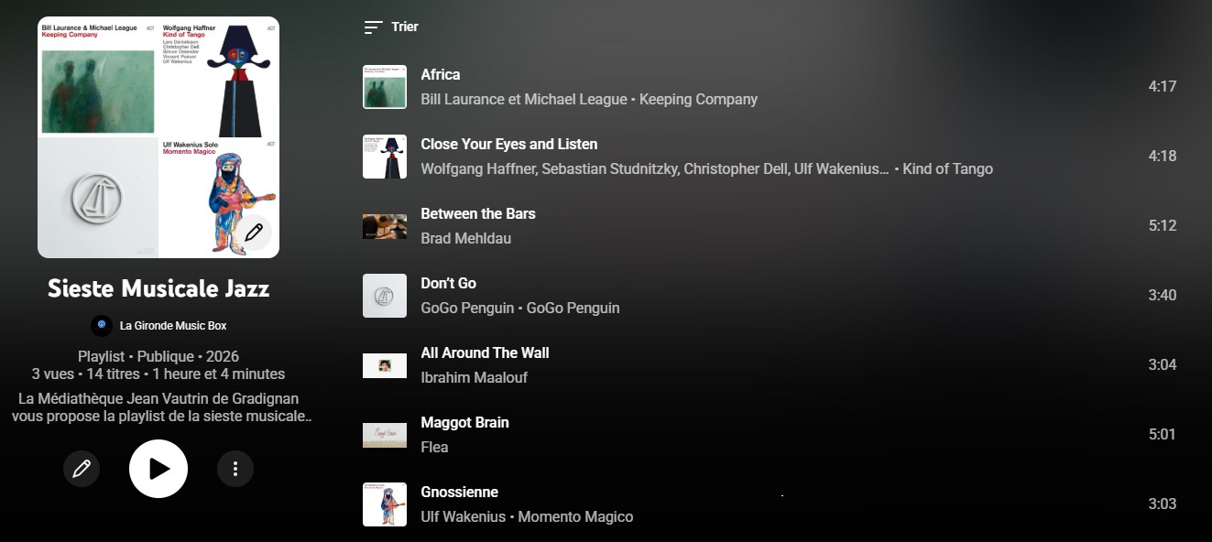Open the Keeping Company album link
Screen dimensions: 1212x542
pyautogui.click(x=699, y=99)
